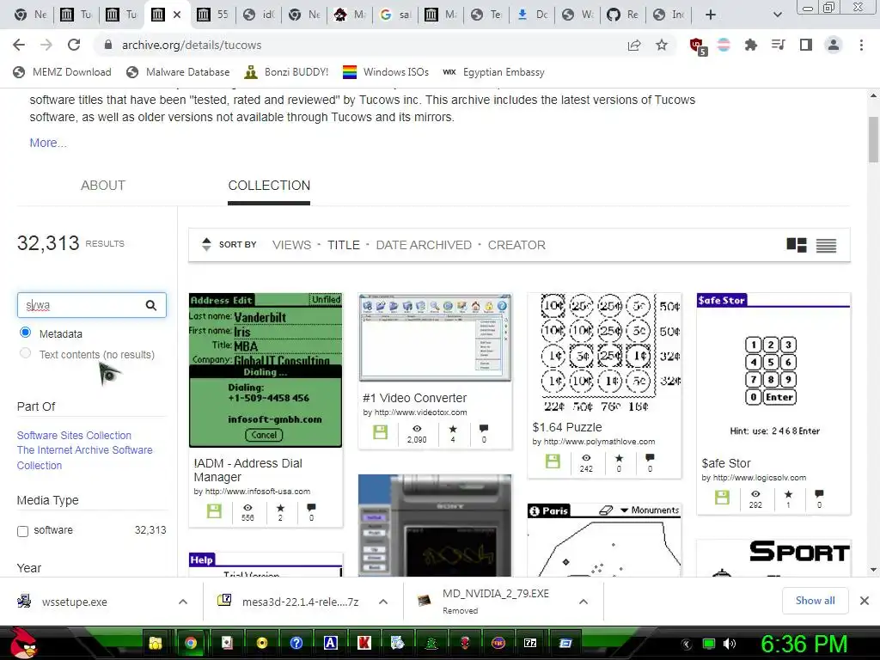Select the Metadata search radio button
The image size is (880, 660).
pos(25,333)
